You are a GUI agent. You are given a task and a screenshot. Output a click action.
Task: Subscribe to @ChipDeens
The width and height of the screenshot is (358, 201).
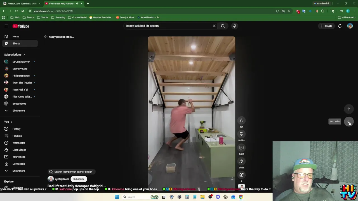click(79, 179)
